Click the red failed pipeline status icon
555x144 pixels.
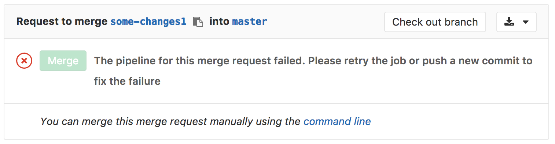[x=24, y=61]
